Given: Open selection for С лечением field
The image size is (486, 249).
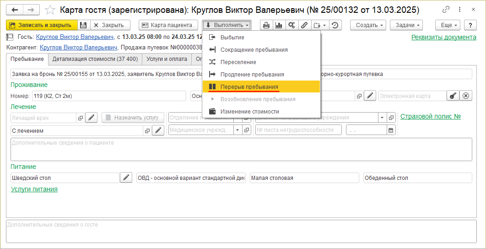Looking at the screenshot, I should pyautogui.click(x=147, y=130).
